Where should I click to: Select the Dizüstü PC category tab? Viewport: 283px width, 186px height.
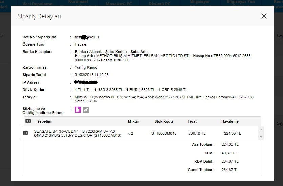160,4
